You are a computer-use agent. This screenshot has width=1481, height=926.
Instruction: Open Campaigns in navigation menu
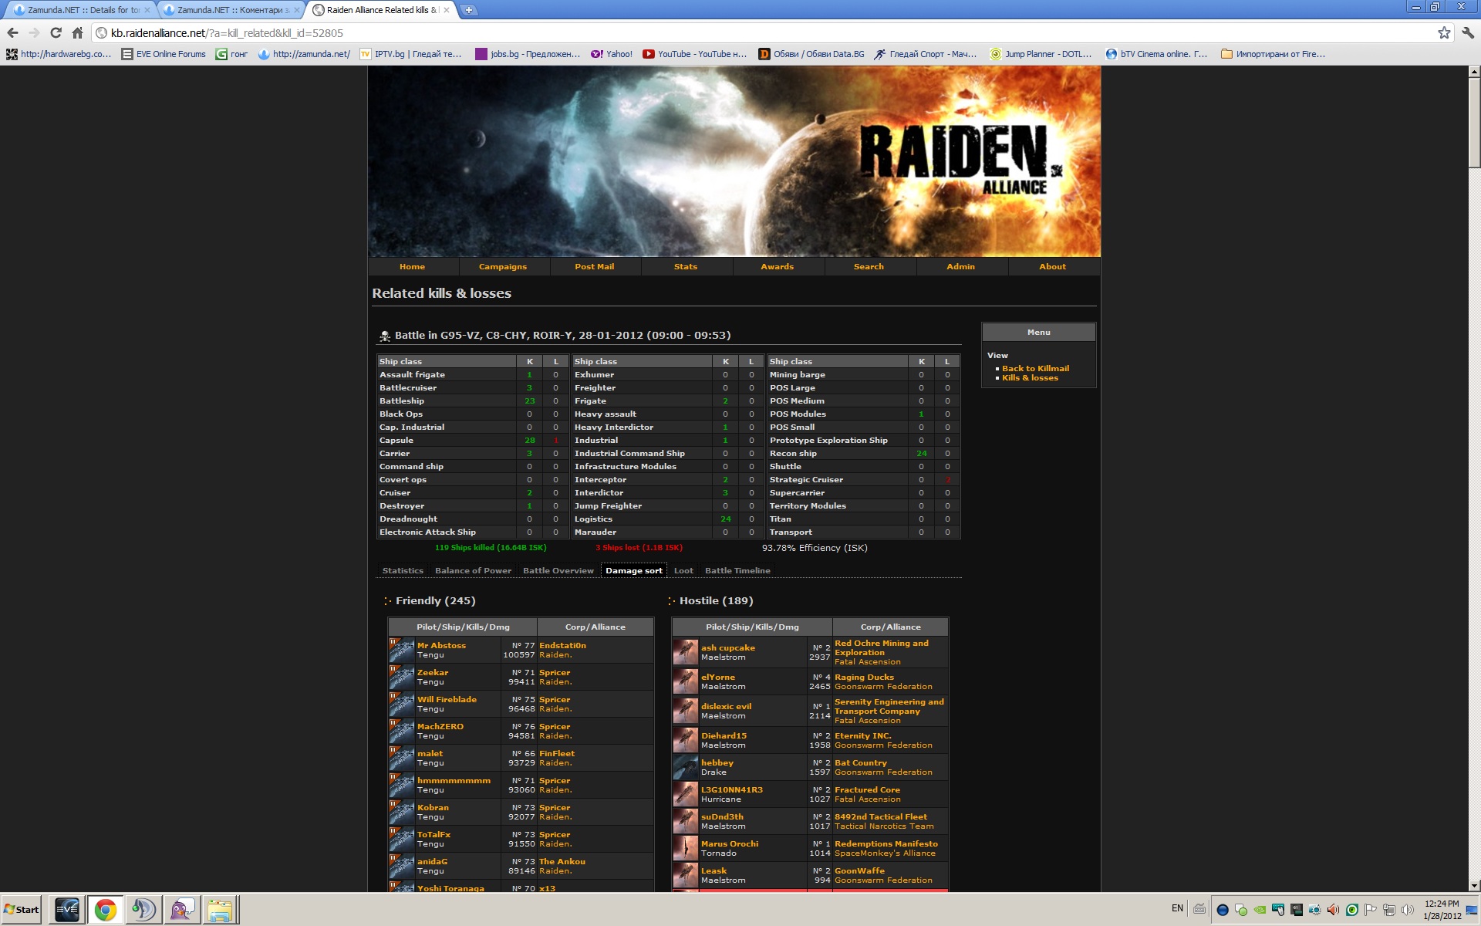[x=503, y=267]
